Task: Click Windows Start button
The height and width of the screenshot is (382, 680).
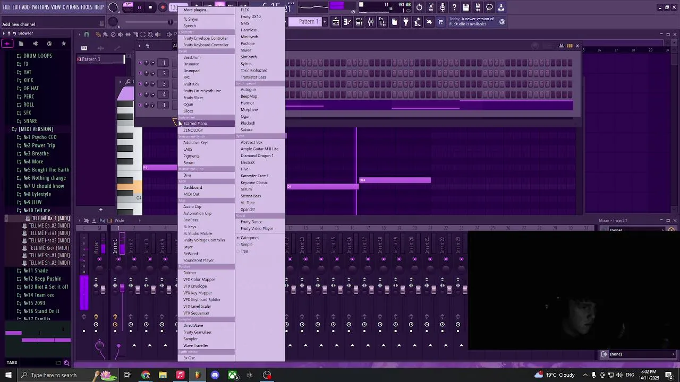Action: 8,375
